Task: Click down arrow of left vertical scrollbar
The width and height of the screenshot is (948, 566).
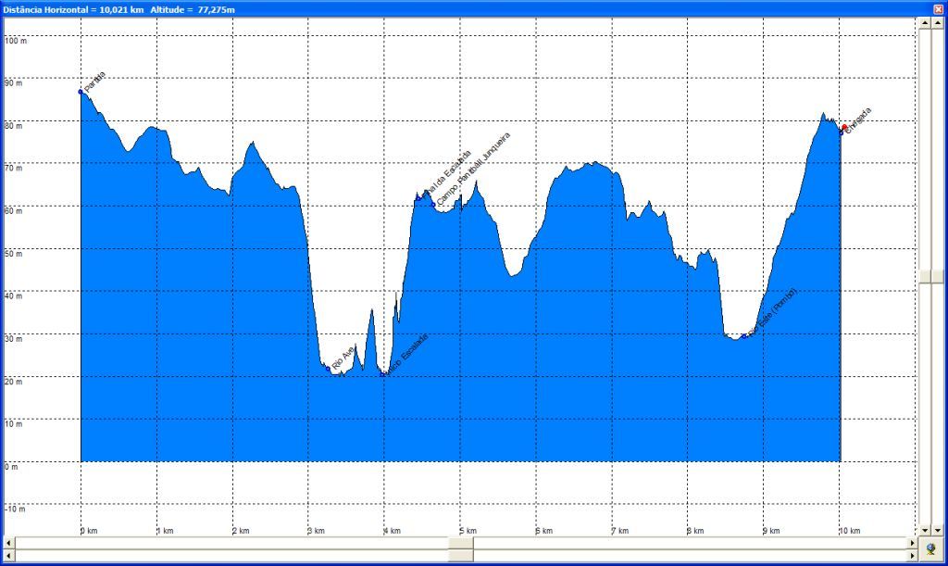Action: pos(925,530)
